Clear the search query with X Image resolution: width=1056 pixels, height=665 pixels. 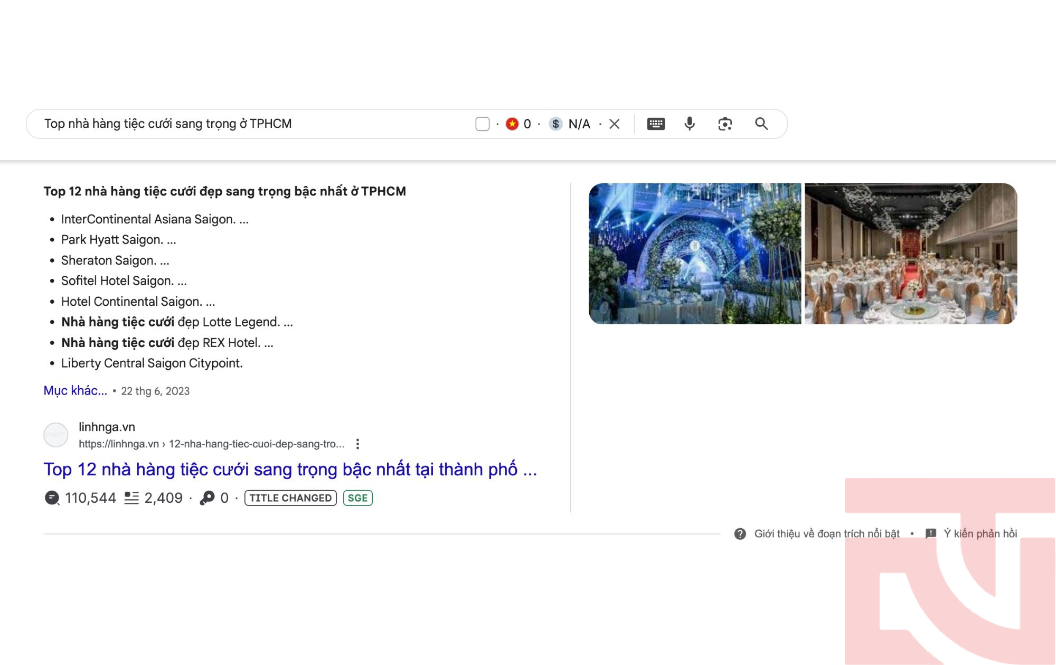(614, 124)
